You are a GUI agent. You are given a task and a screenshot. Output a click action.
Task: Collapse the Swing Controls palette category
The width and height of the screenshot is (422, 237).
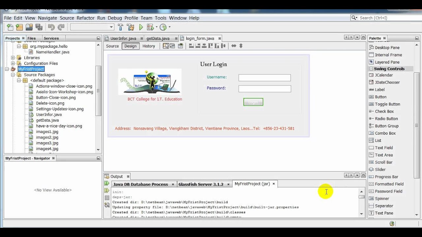click(x=371, y=69)
